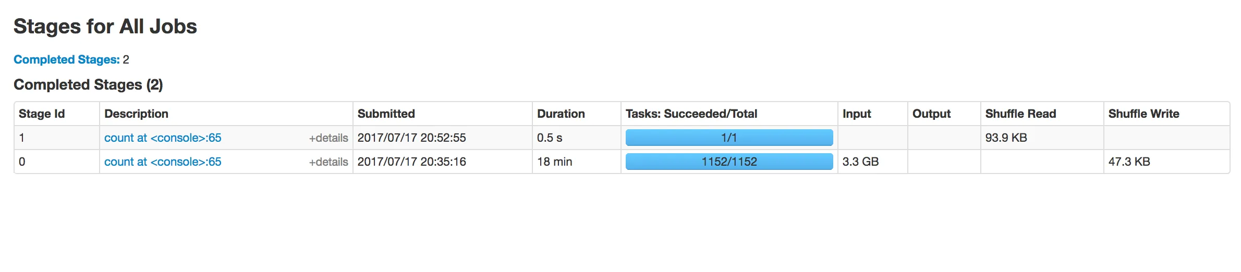The width and height of the screenshot is (1241, 272).
Task: Sort by Shuffle Read column header
Action: [x=1020, y=114]
